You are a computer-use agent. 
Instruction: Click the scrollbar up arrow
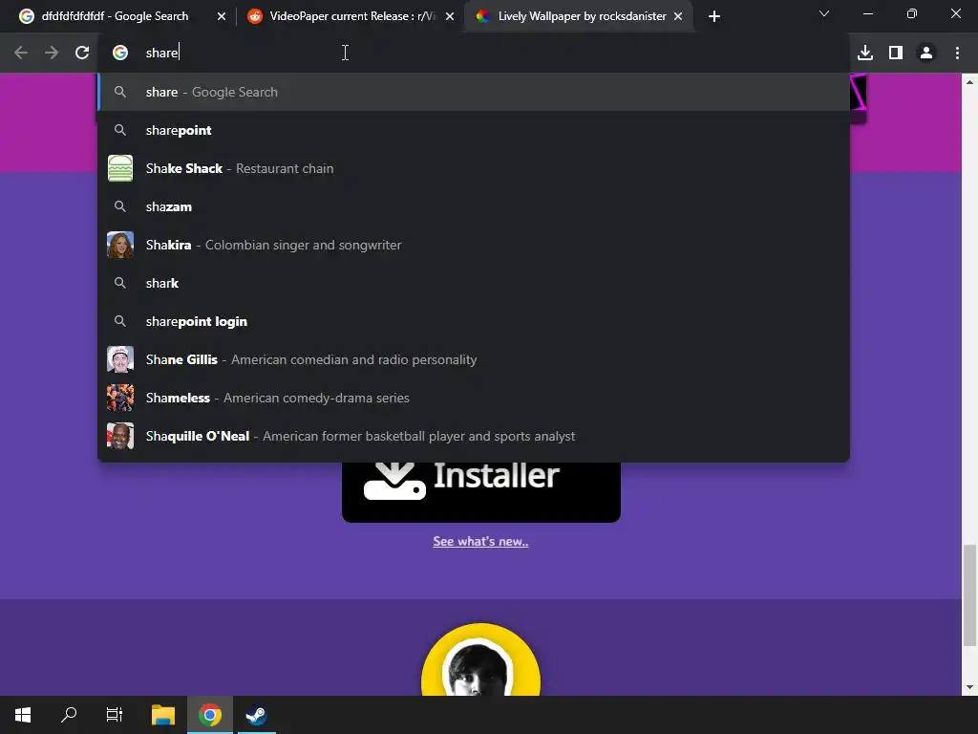(x=970, y=81)
